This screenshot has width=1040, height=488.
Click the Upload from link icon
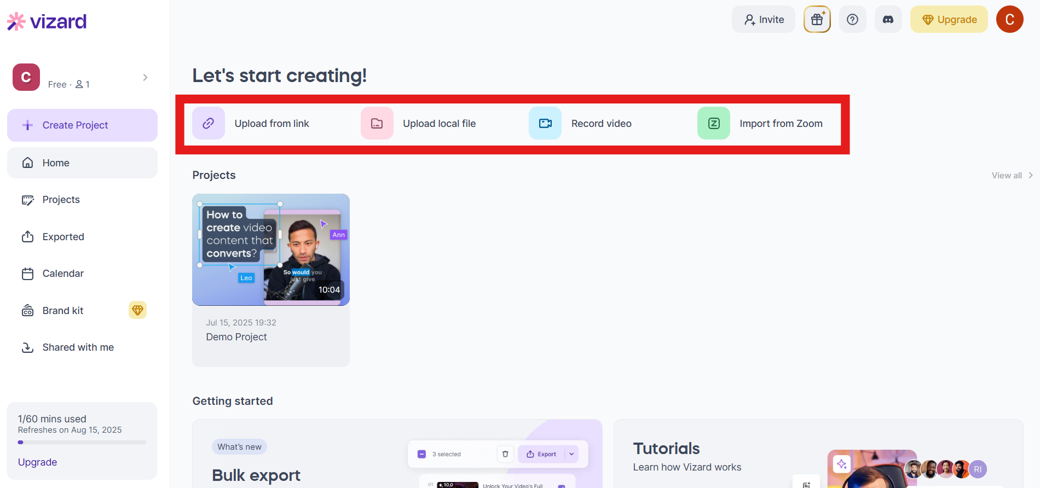click(209, 123)
